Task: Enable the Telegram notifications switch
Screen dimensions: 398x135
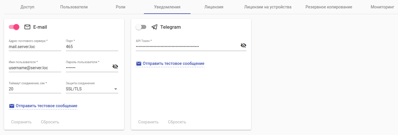Action: (x=141, y=27)
